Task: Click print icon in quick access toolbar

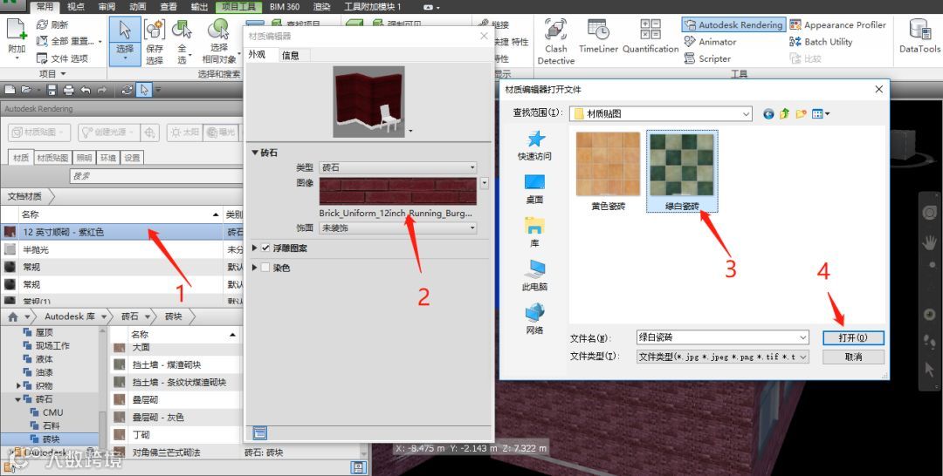Action: pos(69,90)
